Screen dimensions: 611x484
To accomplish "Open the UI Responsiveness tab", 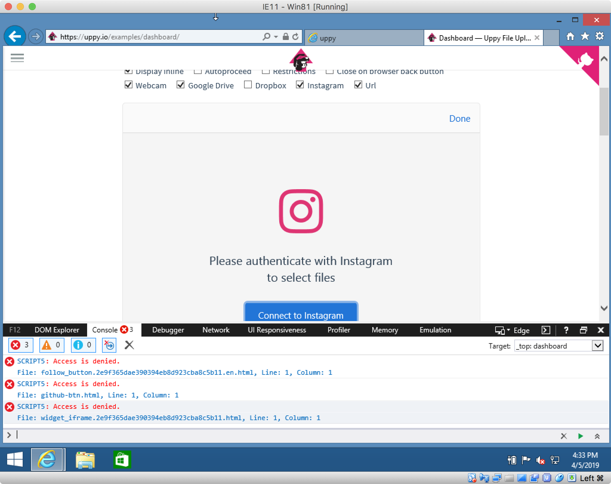I will pyautogui.click(x=277, y=330).
